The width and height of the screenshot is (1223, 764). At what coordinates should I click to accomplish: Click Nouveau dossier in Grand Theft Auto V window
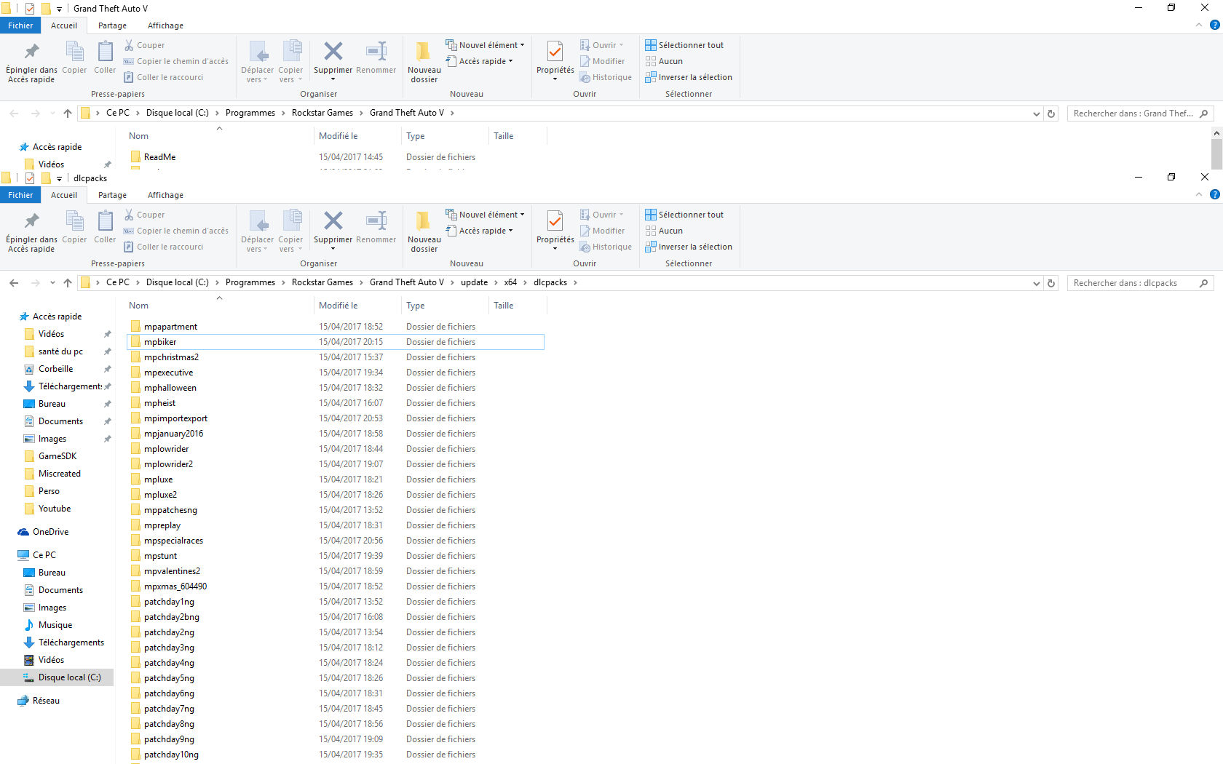[x=424, y=62]
